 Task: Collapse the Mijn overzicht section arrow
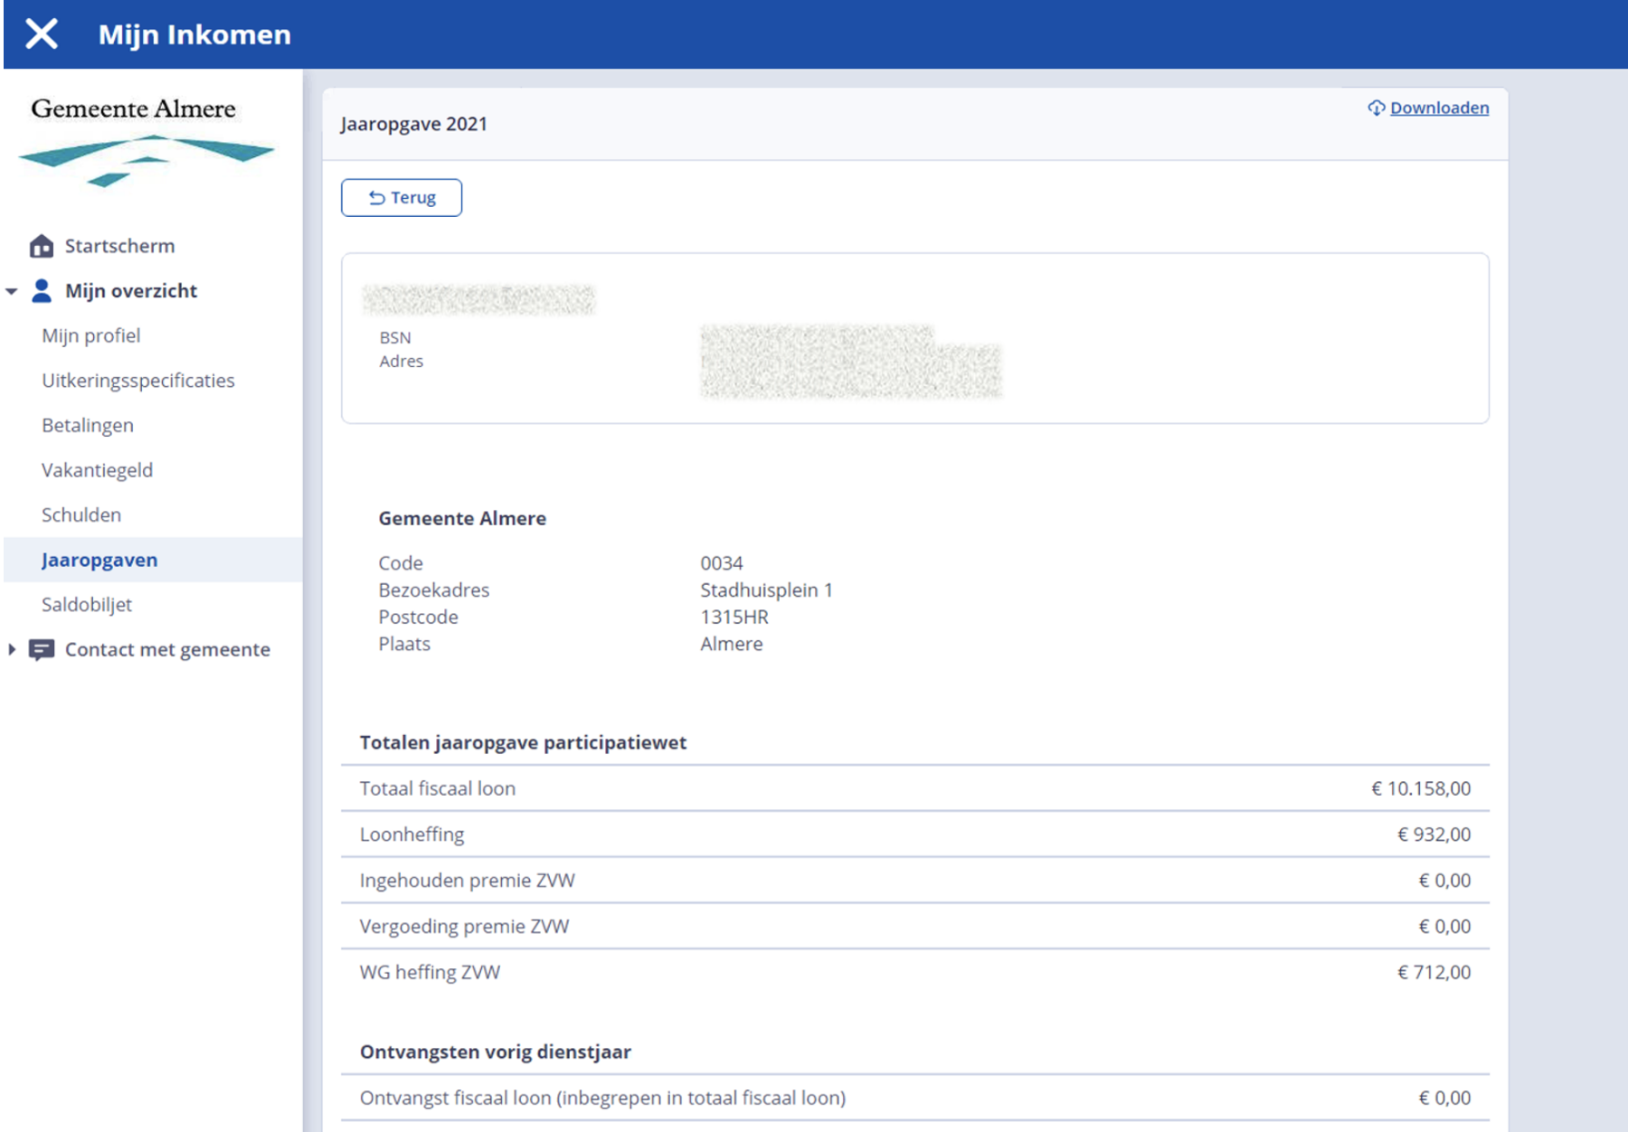12,291
